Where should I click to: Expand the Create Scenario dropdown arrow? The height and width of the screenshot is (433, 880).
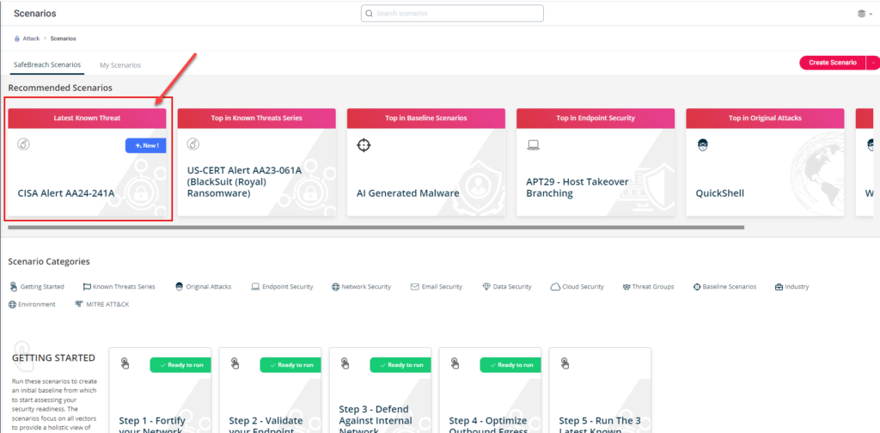[873, 63]
